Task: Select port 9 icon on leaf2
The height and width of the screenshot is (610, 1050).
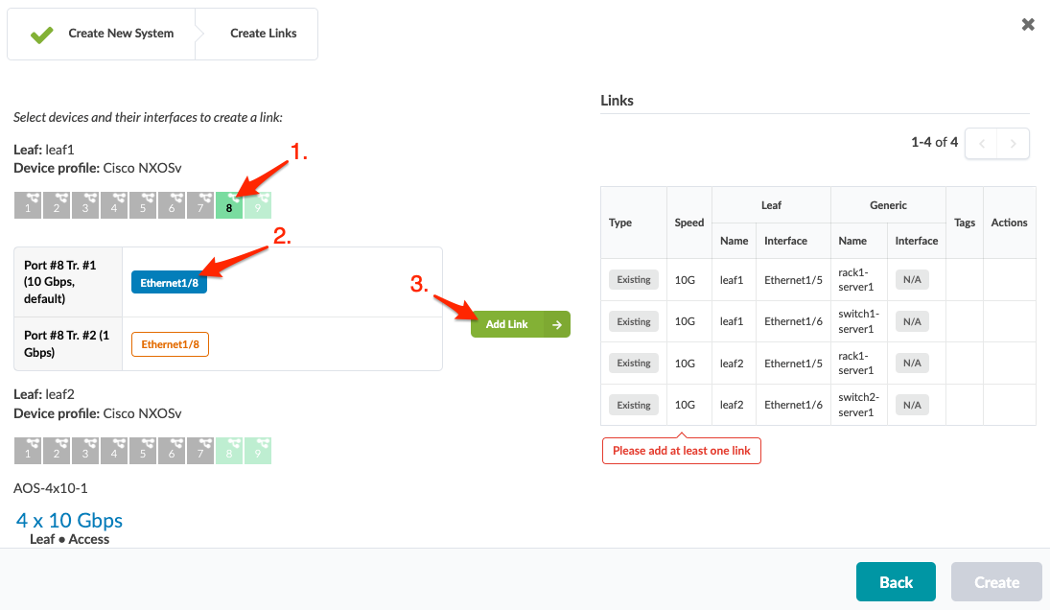Action: point(258,451)
